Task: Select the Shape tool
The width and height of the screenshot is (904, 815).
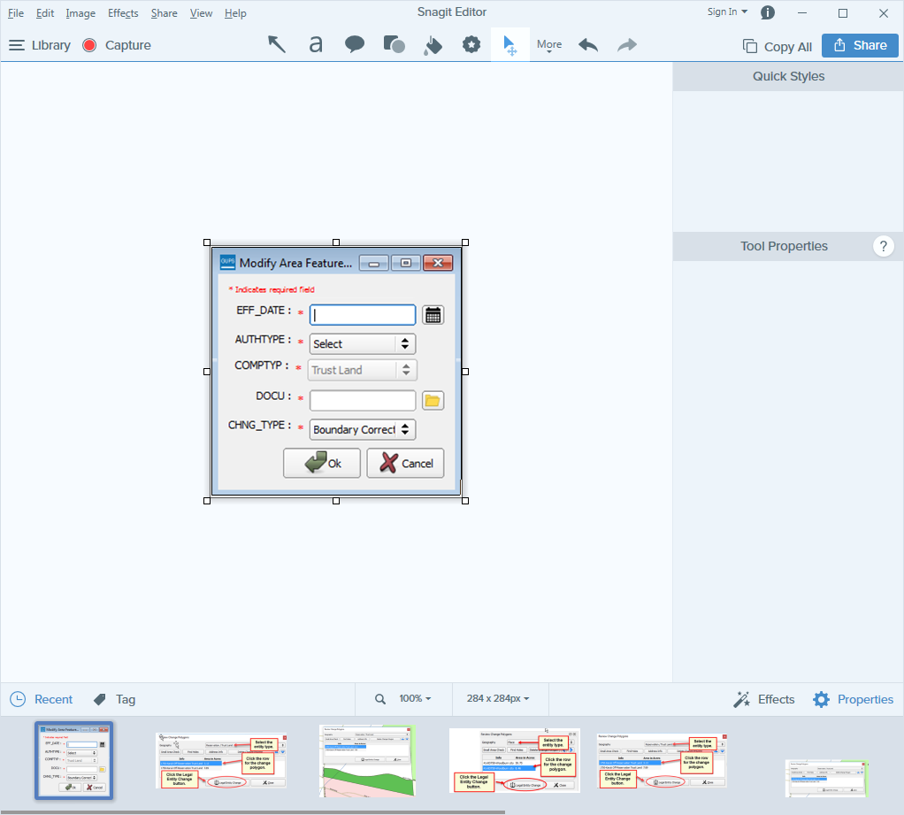Action: (394, 44)
